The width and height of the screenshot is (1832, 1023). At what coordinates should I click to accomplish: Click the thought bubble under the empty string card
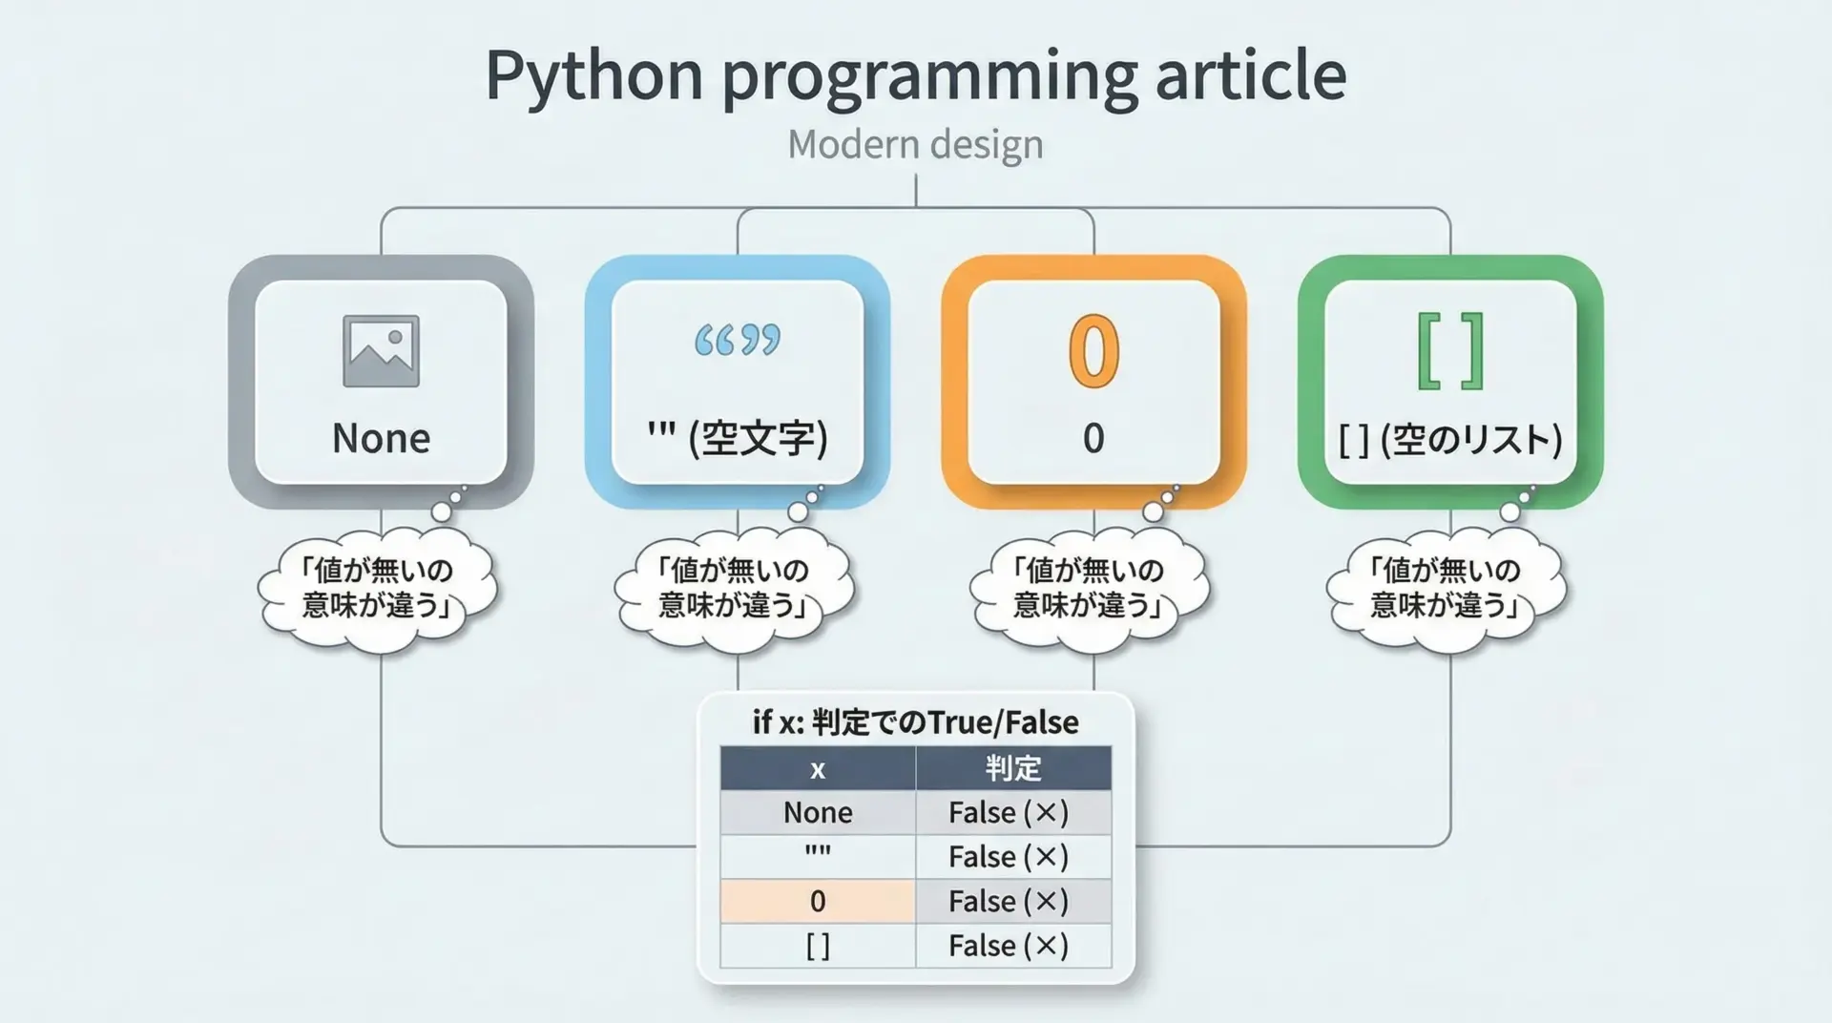tap(734, 588)
